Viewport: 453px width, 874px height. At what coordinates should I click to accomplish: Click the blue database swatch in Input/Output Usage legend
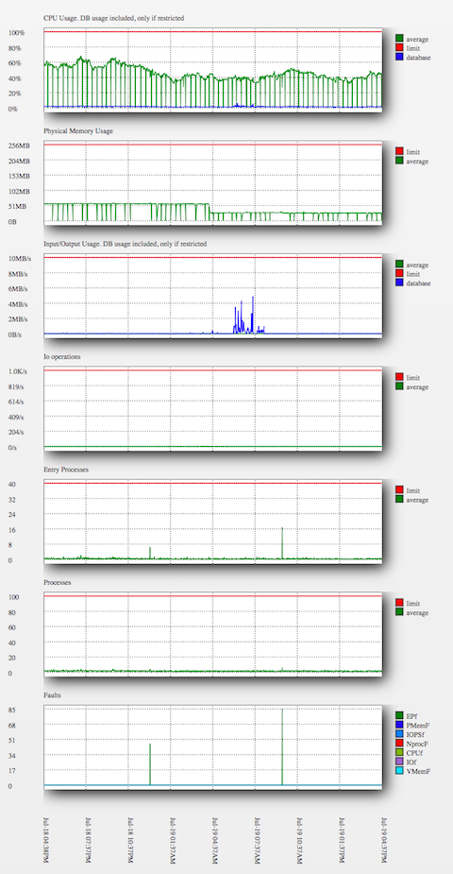point(399,283)
